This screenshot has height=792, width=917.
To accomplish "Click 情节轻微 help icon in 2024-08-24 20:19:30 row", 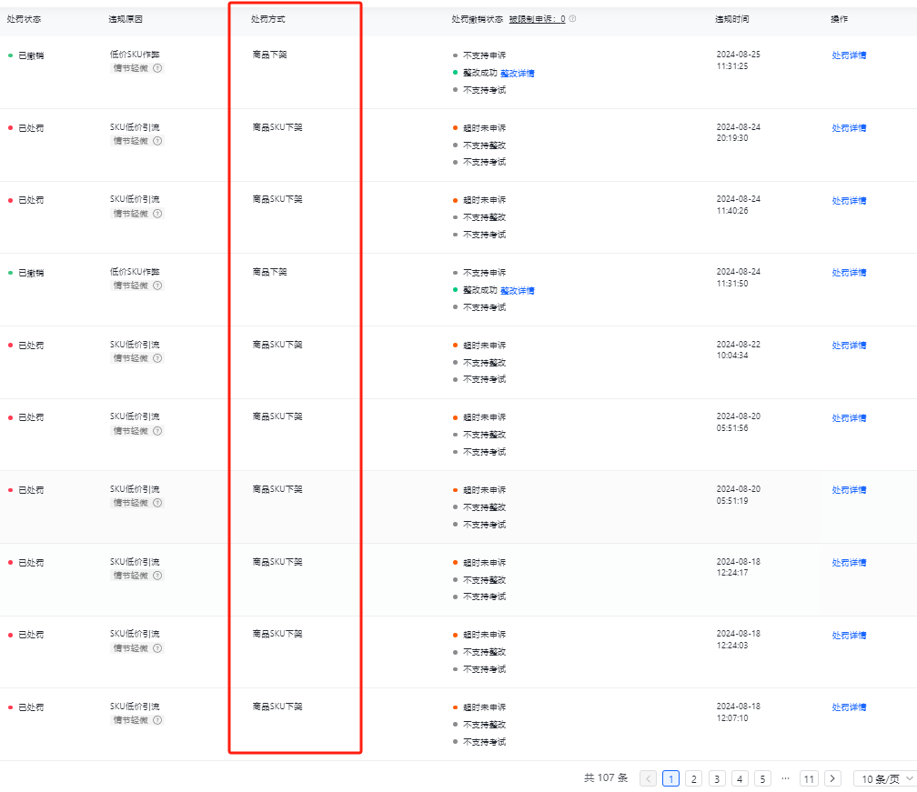I will [157, 141].
